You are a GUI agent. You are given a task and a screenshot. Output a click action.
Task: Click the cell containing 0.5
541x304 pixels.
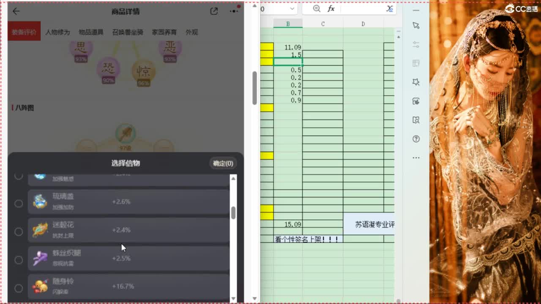click(288, 70)
